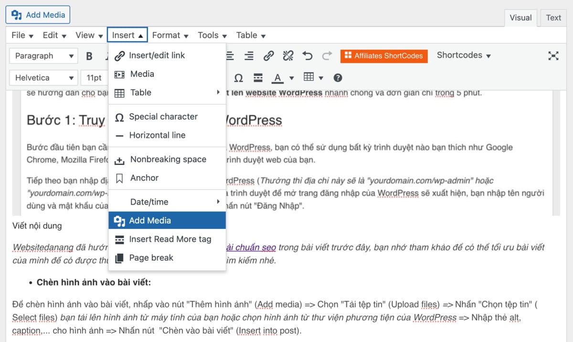Open the keyboard shortcuts help icon
This screenshot has width=573, height=342.
[338, 78]
